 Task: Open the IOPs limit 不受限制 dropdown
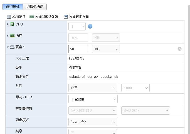[93, 99]
